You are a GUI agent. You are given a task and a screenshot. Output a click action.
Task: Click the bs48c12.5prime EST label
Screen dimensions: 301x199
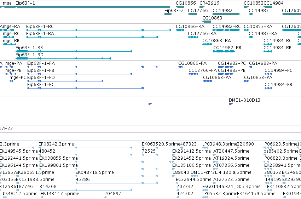(x=20, y=194)
